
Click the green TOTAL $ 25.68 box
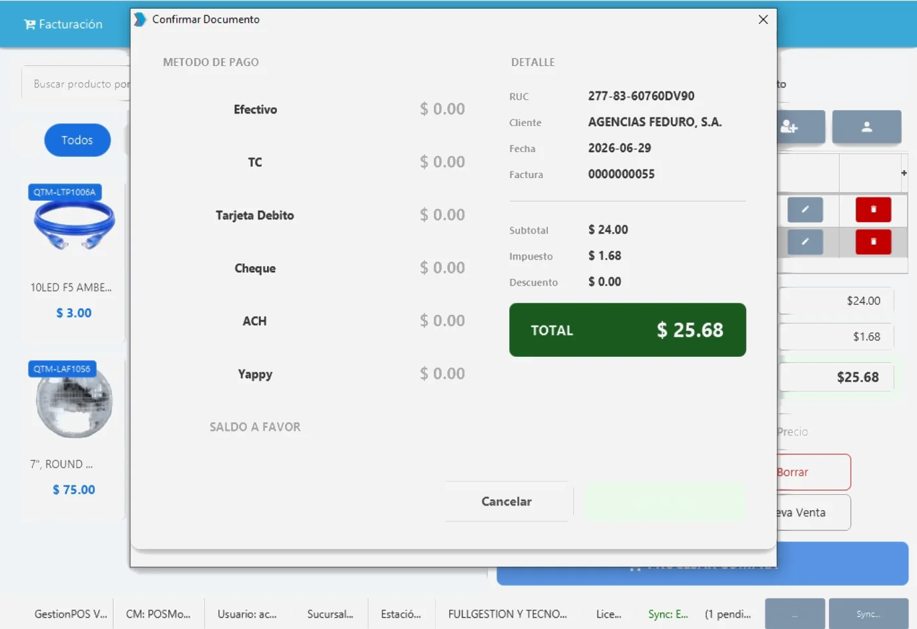click(x=627, y=330)
